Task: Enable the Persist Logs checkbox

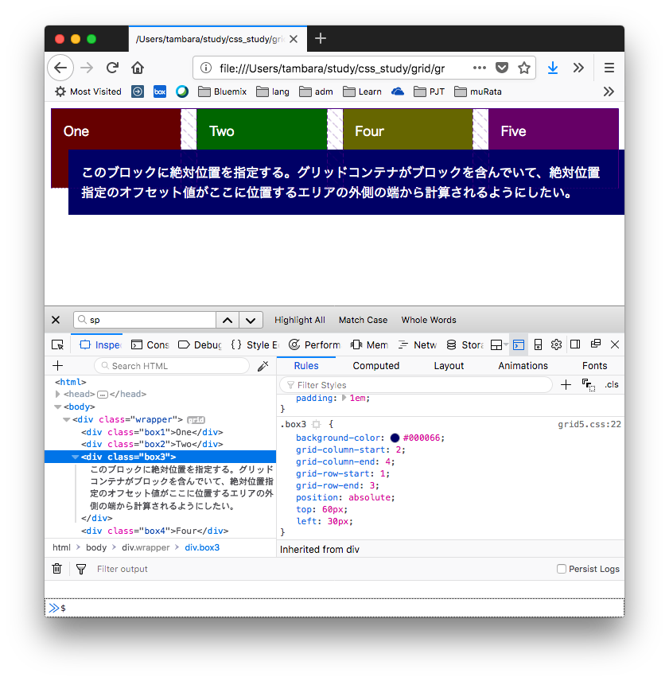Action: [562, 569]
